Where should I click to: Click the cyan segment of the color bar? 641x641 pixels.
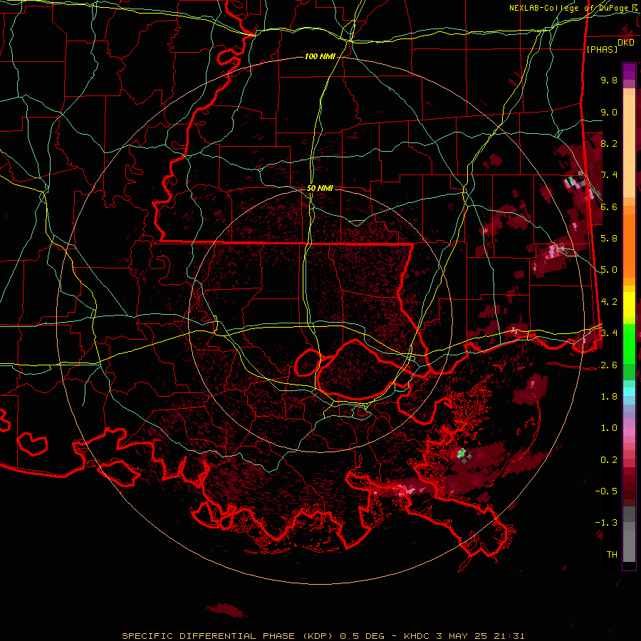click(x=629, y=391)
